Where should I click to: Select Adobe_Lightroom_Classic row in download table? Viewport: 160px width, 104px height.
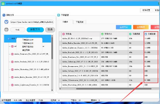point(109,48)
